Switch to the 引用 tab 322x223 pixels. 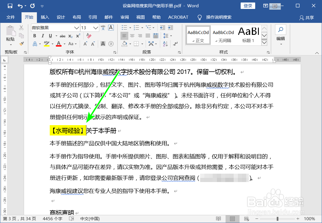(93, 17)
